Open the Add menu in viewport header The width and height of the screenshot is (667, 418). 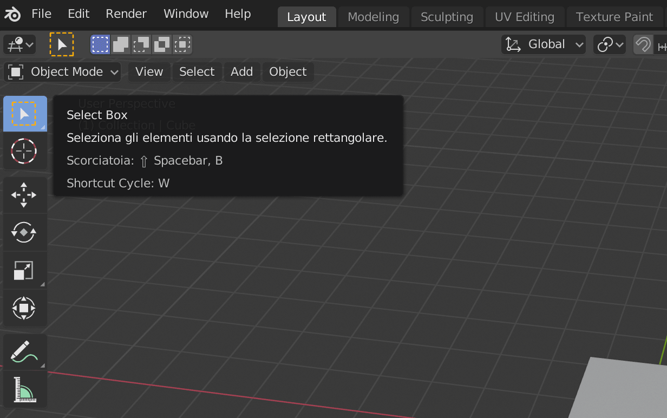click(241, 72)
